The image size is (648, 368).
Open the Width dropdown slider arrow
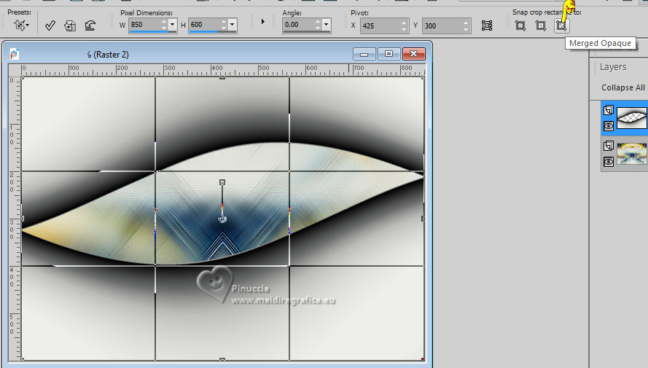[172, 25]
